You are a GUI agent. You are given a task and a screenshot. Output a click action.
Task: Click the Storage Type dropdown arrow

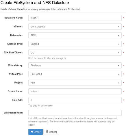[x=118, y=44]
